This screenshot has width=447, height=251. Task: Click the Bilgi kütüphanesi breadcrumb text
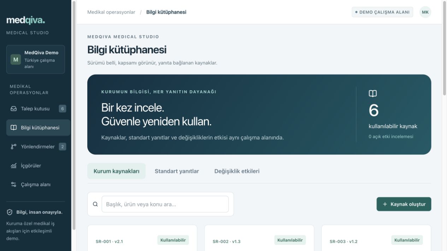pos(166,12)
